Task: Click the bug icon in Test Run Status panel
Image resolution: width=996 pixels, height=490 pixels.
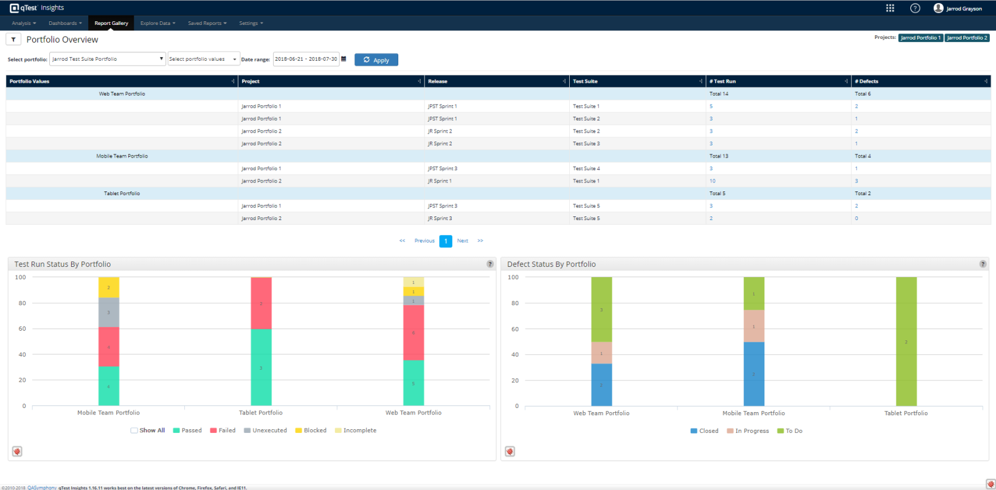Action: click(17, 451)
